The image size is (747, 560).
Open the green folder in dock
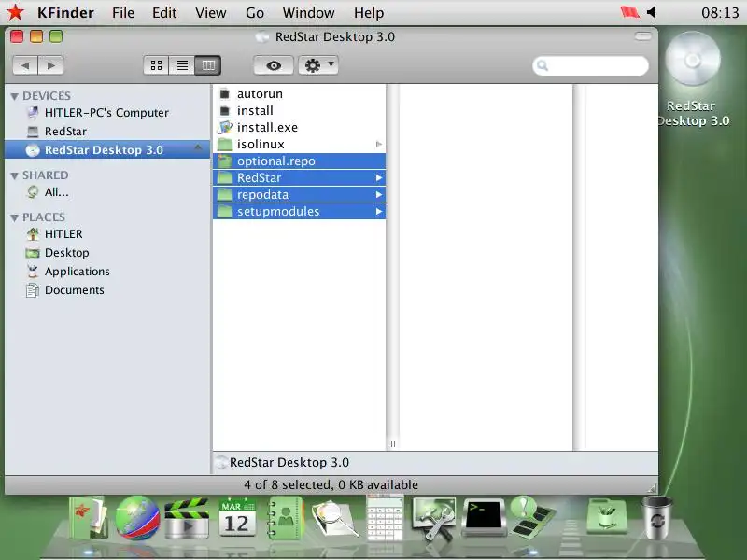(x=606, y=517)
